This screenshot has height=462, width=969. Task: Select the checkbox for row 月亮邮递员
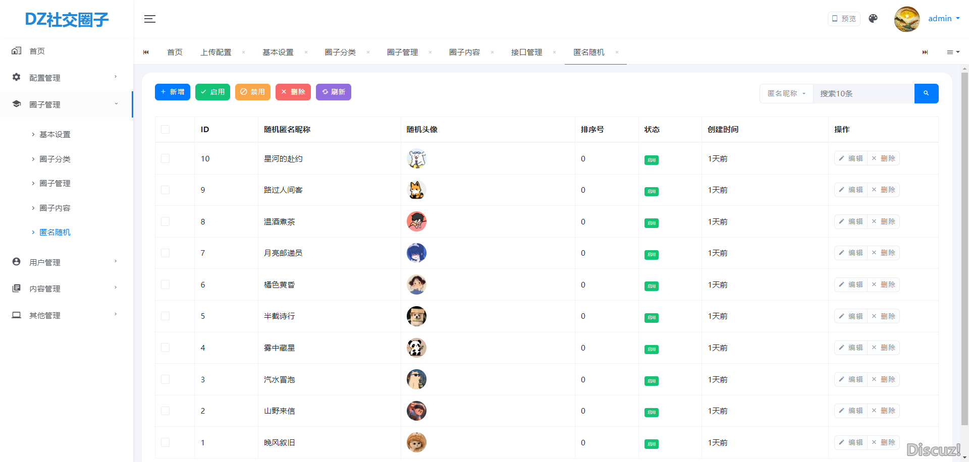click(165, 253)
